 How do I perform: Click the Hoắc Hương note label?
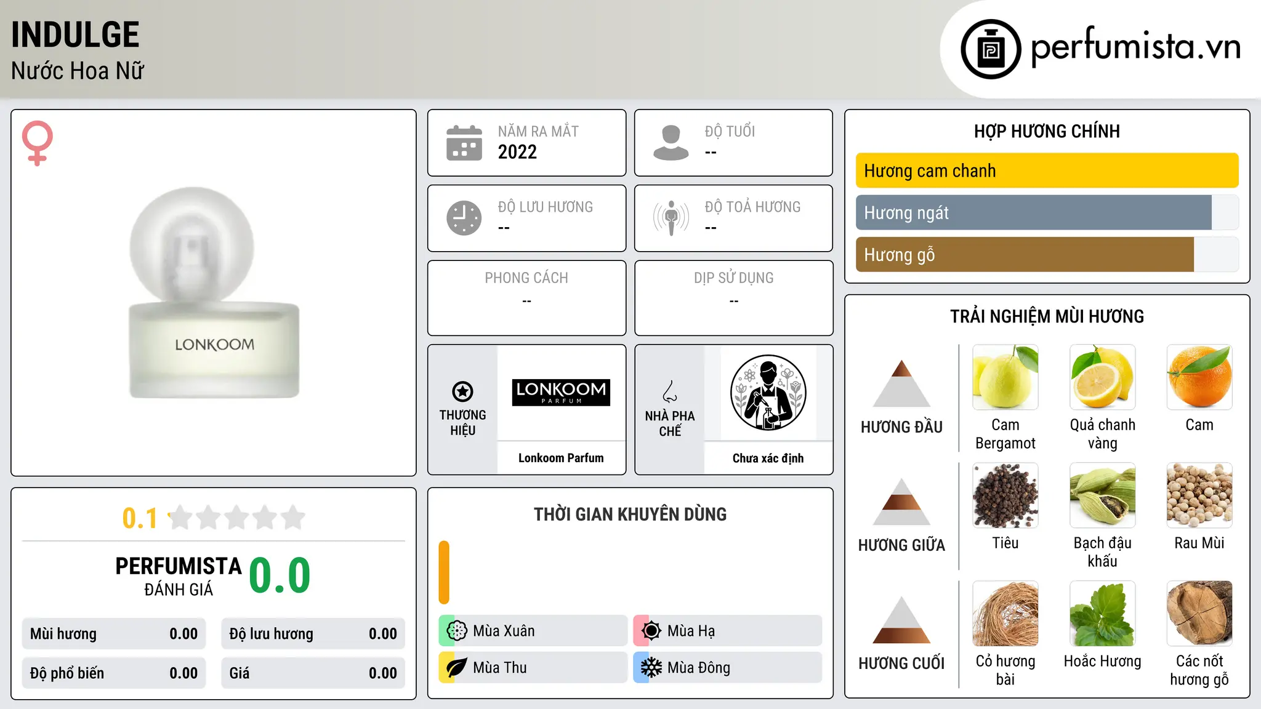coord(1102,662)
